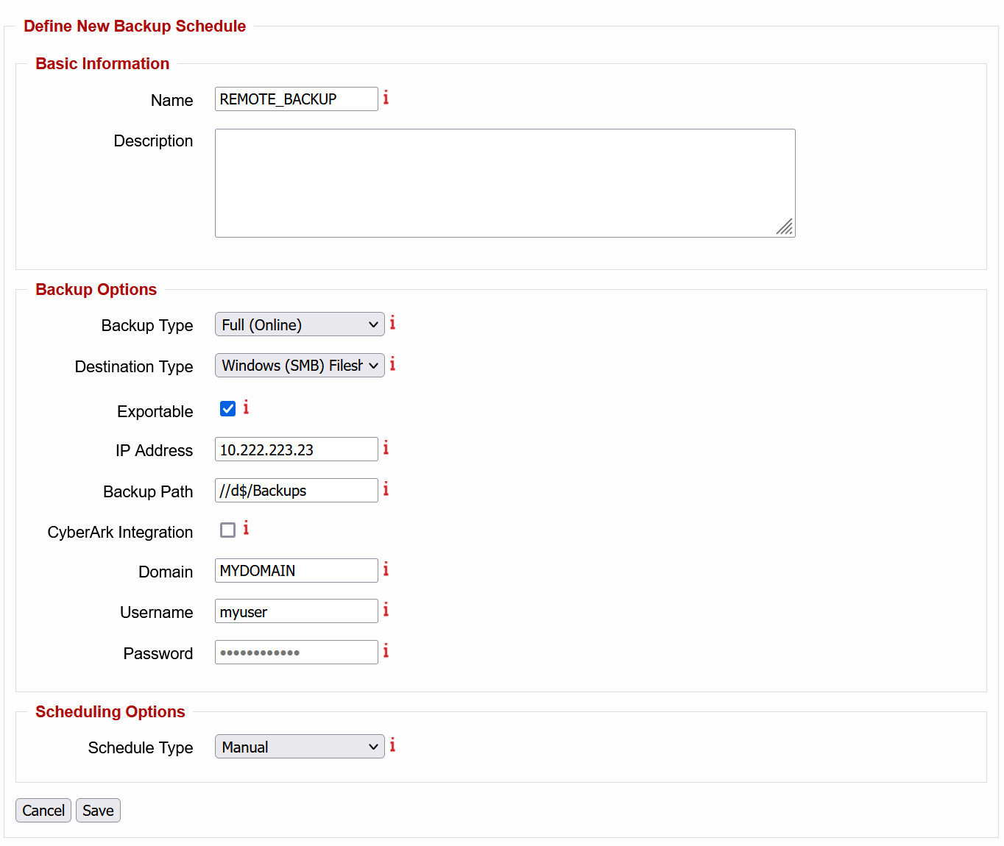
Task: Click the Backup Type info icon
Action: [x=392, y=323]
